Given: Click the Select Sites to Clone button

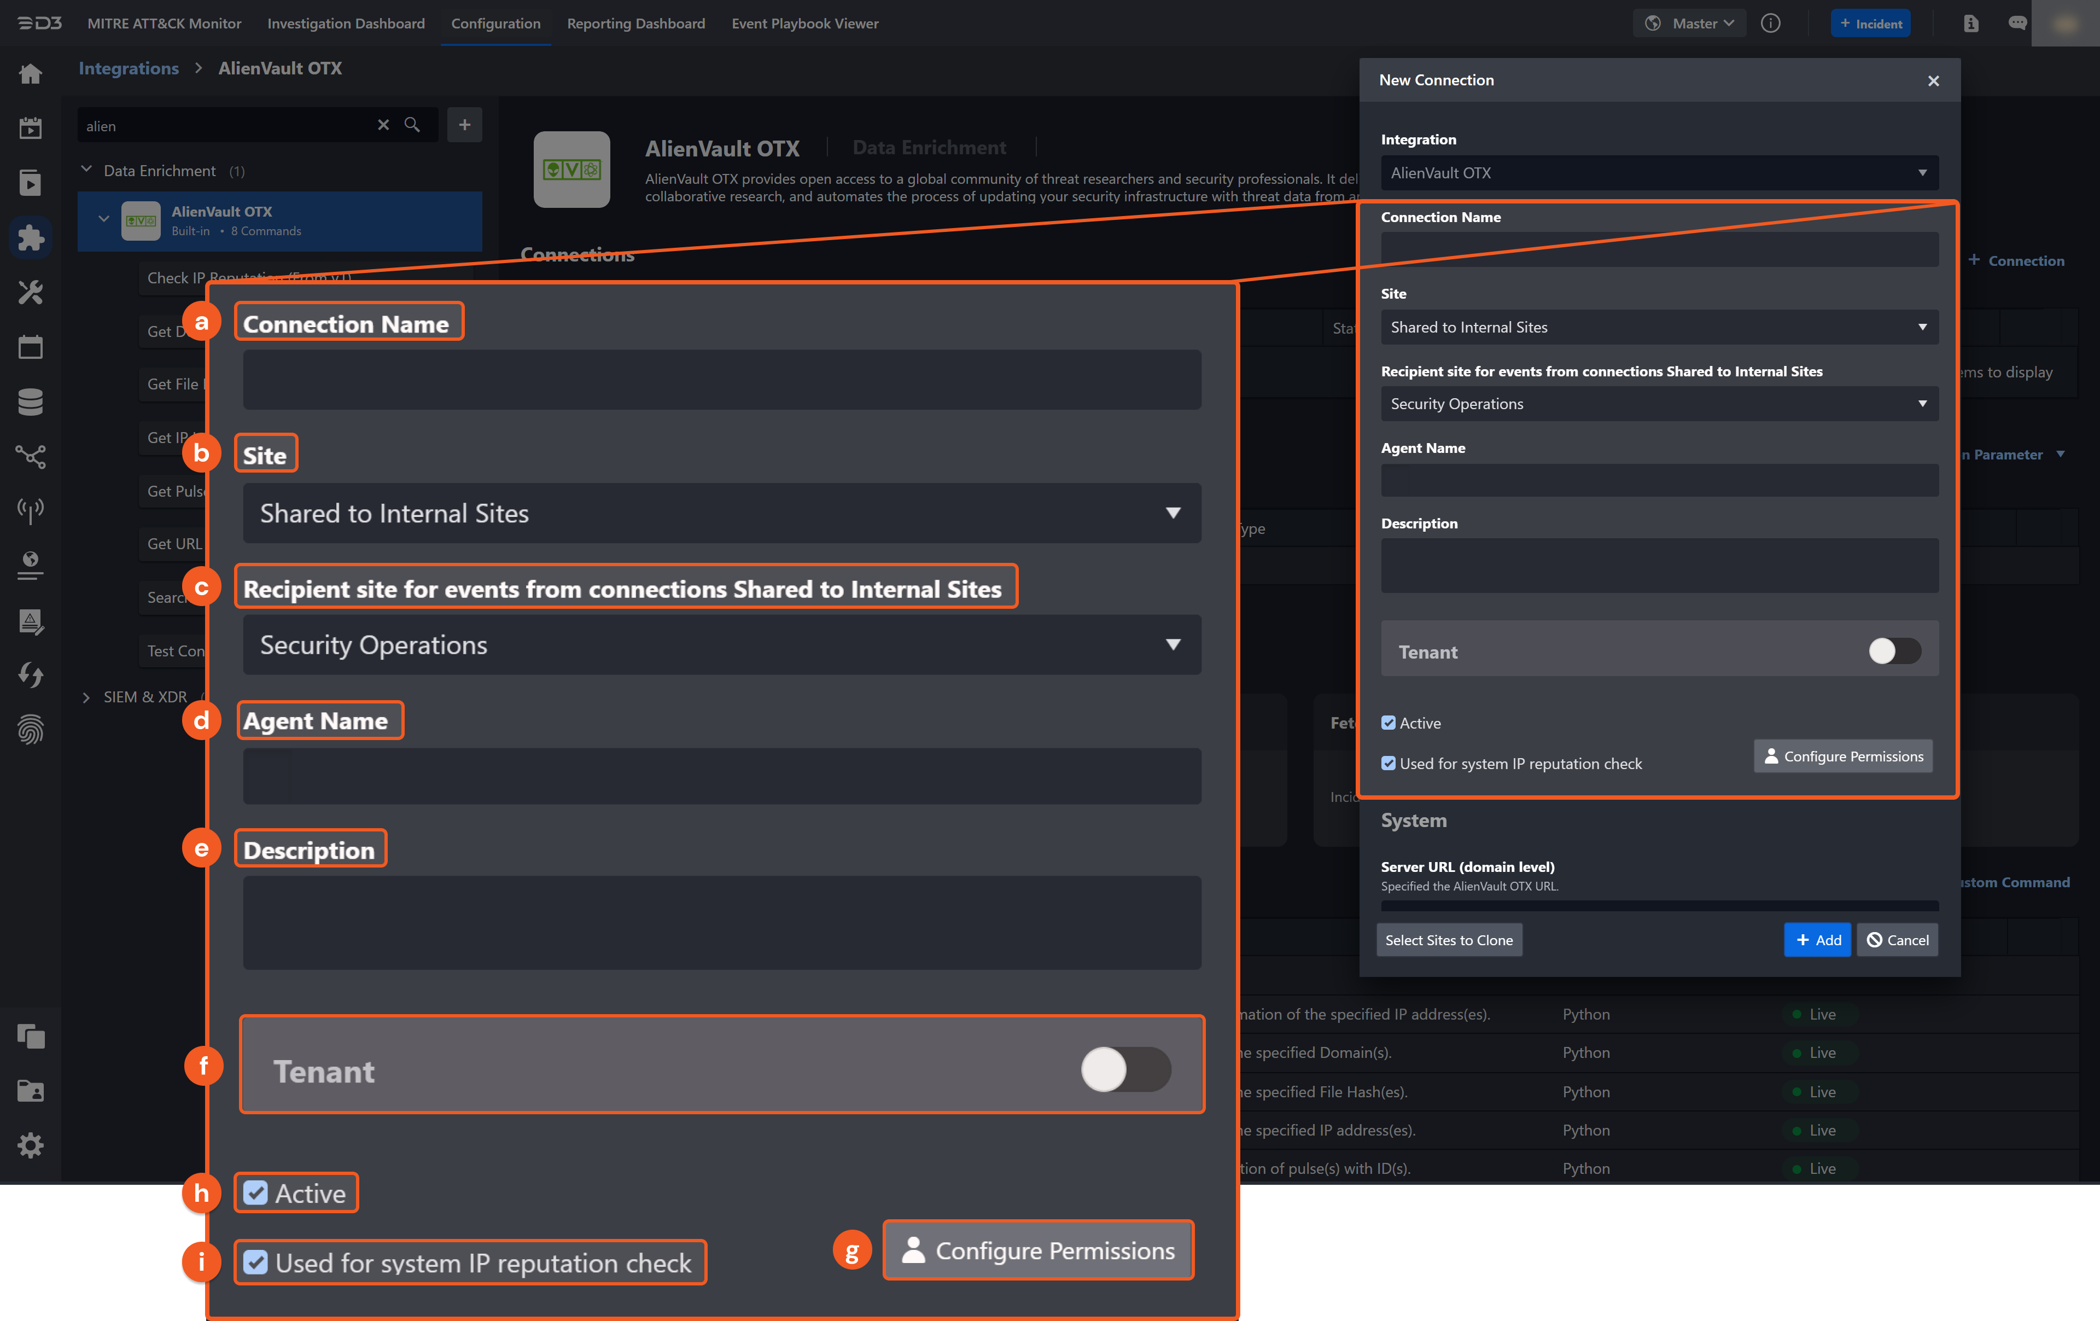Looking at the screenshot, I should (x=1449, y=940).
